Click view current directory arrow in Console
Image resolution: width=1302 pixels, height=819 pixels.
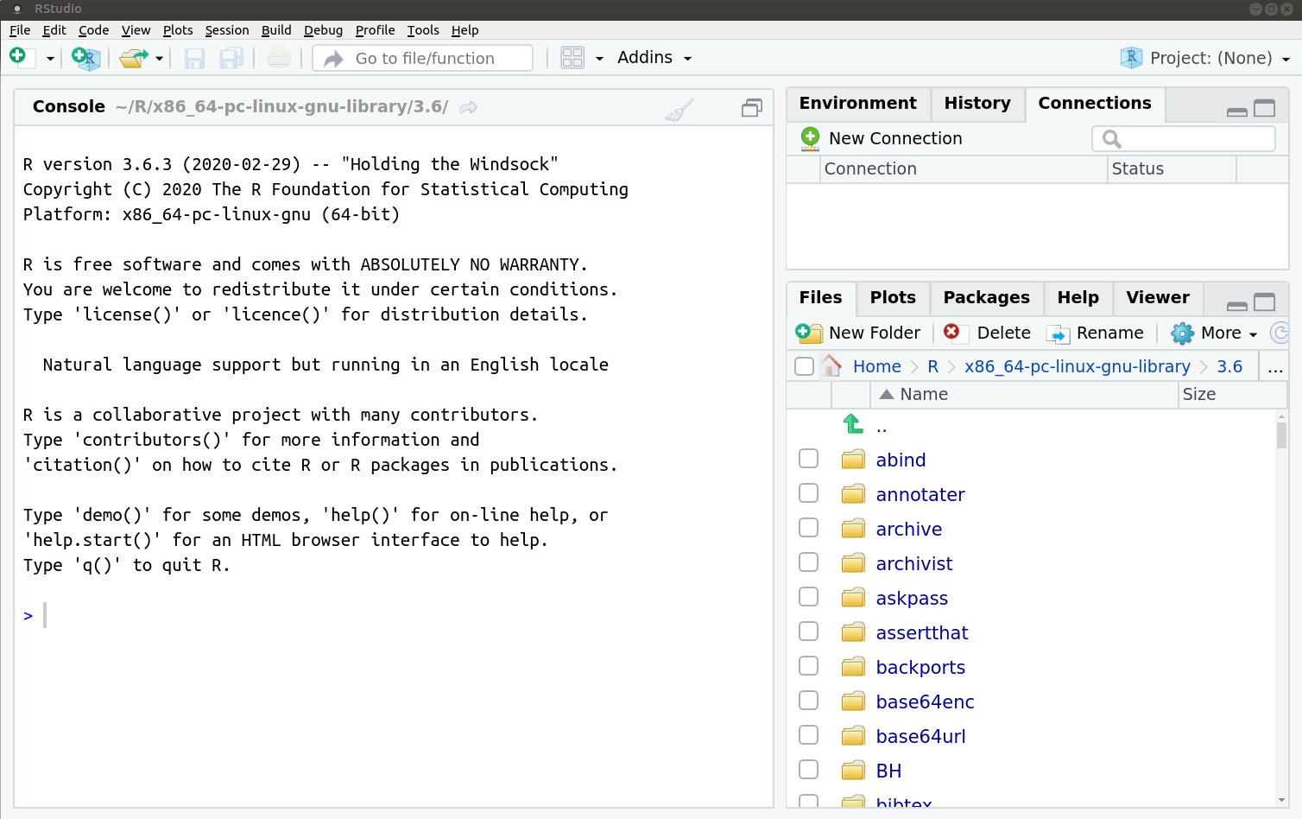[x=468, y=107]
